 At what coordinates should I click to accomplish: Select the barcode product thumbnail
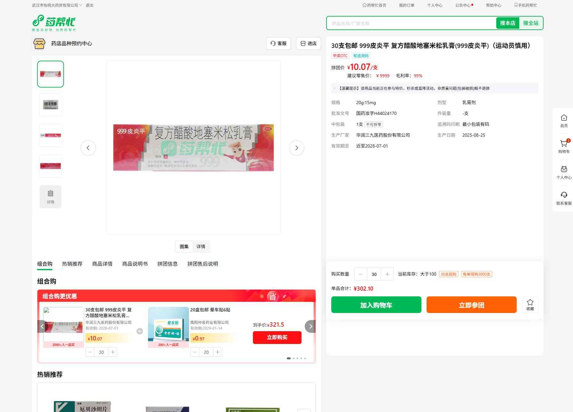point(51,105)
